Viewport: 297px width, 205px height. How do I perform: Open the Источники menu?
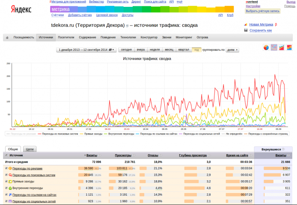[x=46, y=38]
